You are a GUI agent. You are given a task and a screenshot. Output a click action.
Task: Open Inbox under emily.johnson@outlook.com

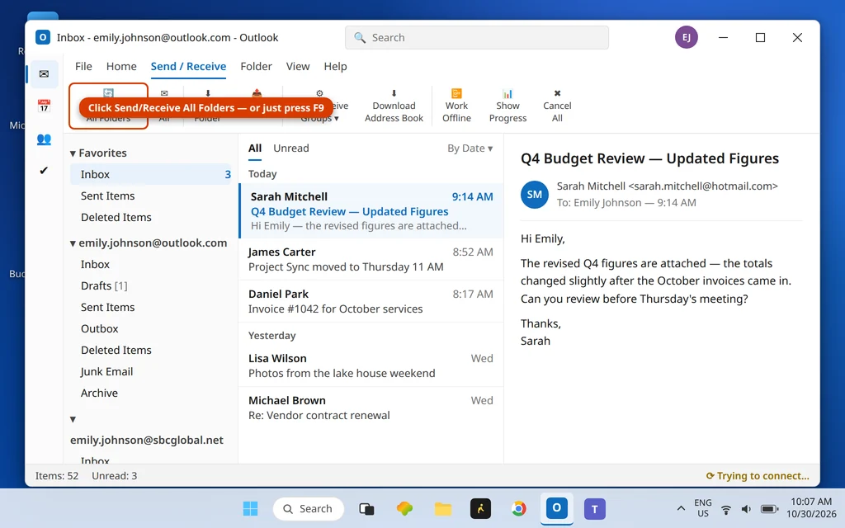coord(151,265)
